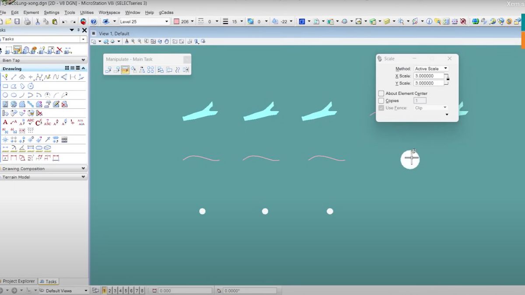Click the Print icon in main toolbar
Image resolution: width=525 pixels, height=295 pixels.
tap(27, 21)
